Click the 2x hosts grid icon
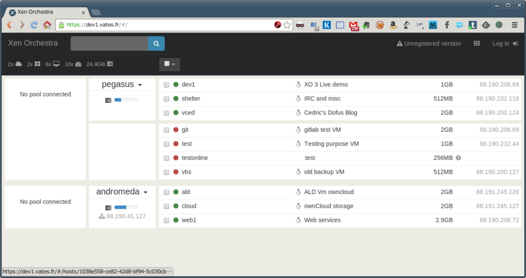Image resolution: width=526 pixels, height=278 pixels. pyautogui.click(x=37, y=64)
